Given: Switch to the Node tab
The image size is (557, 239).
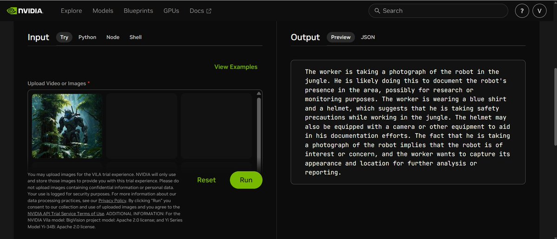Looking at the screenshot, I should point(113,37).
